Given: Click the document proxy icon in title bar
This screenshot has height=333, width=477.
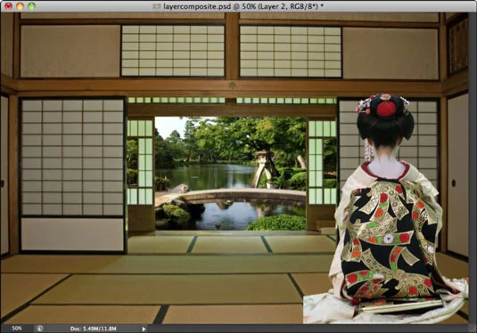Looking at the screenshot, I should click(x=157, y=6).
